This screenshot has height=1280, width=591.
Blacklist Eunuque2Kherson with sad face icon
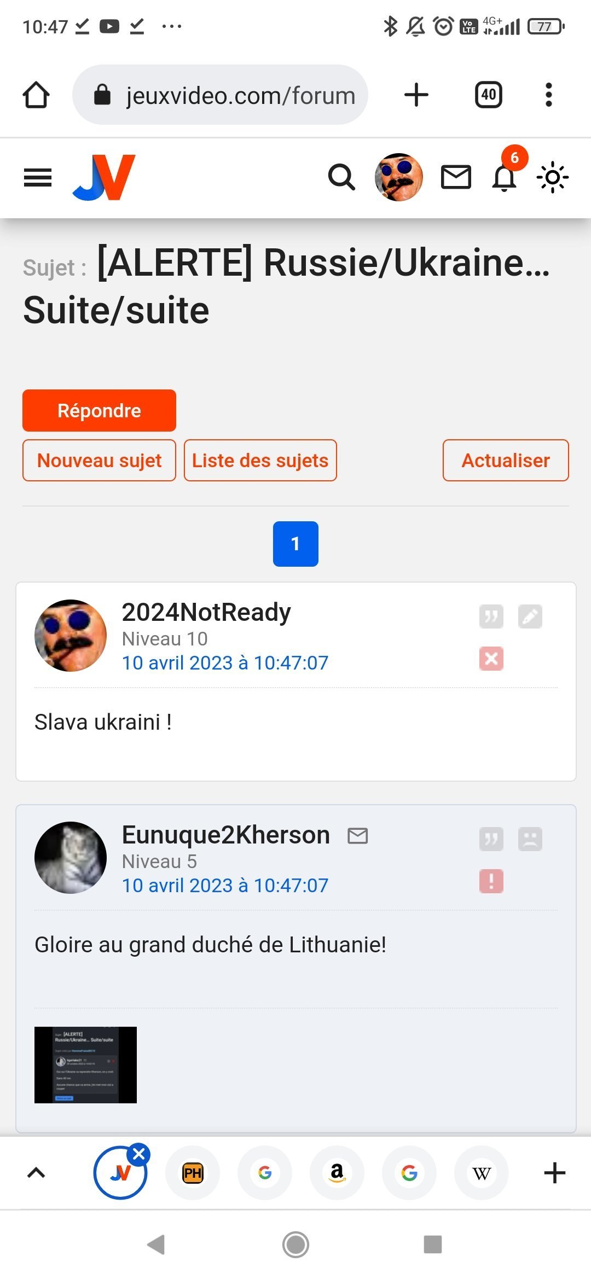point(530,839)
